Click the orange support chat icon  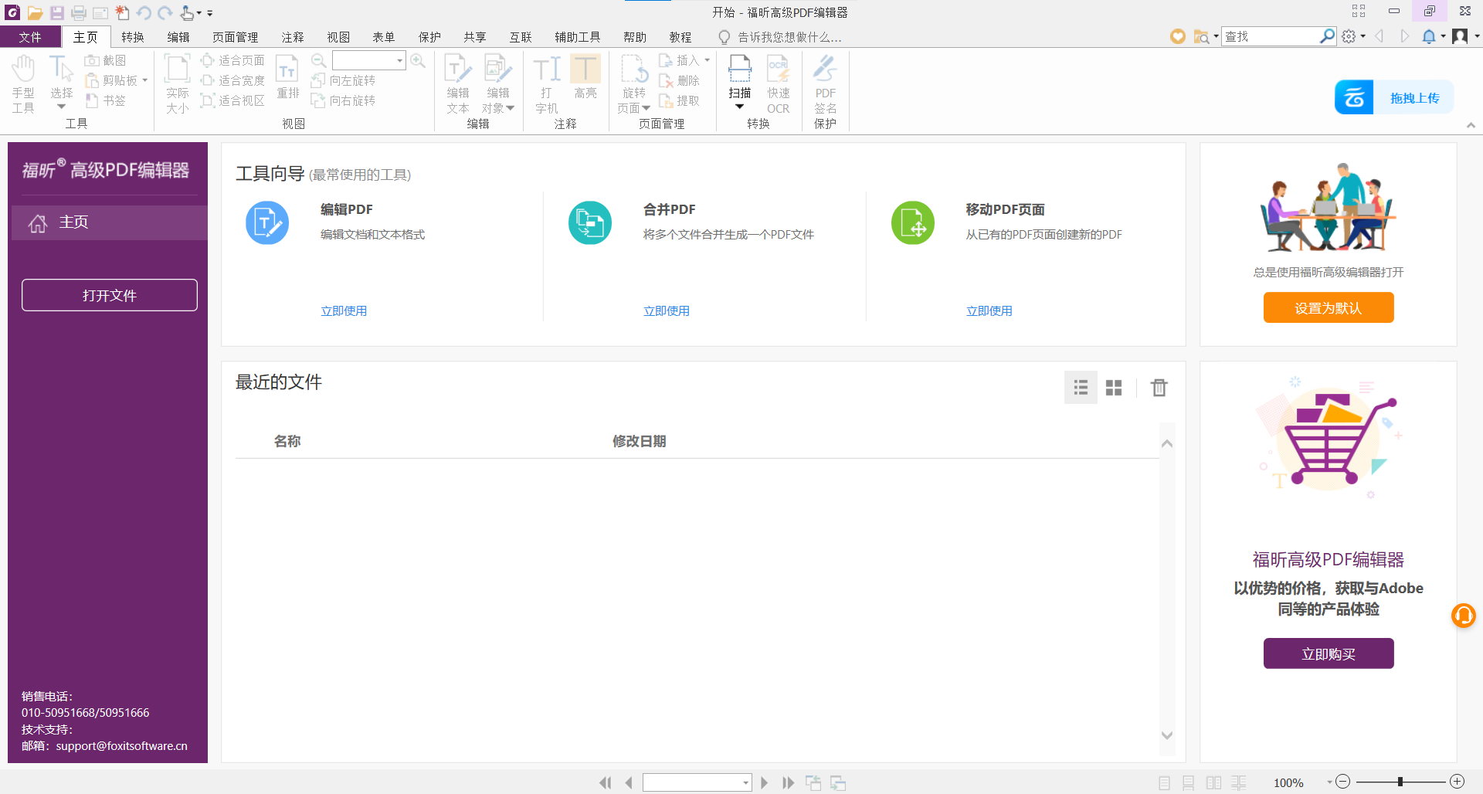point(1463,616)
